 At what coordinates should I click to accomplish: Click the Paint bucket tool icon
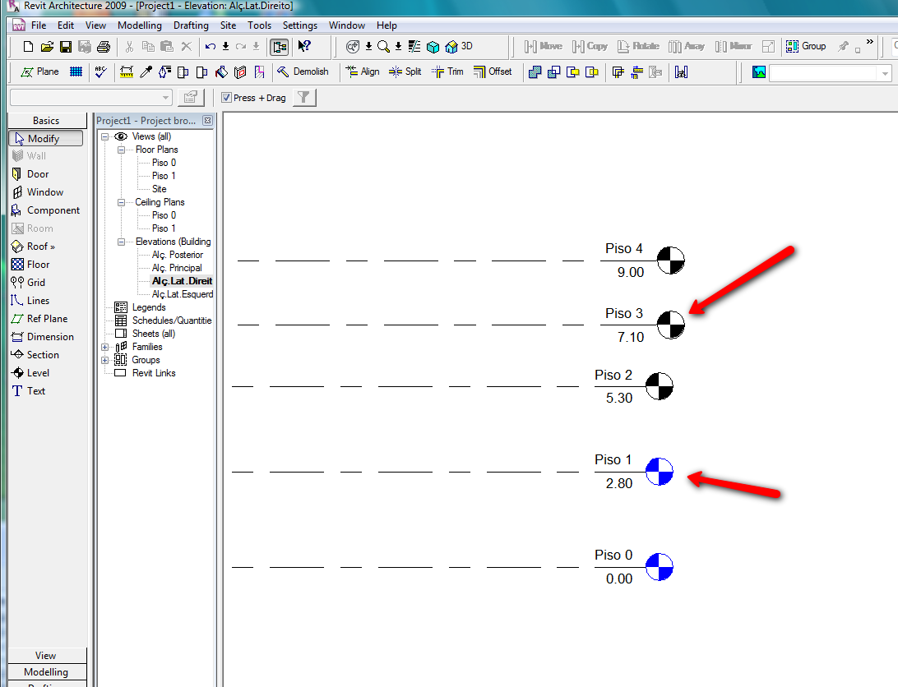221,71
